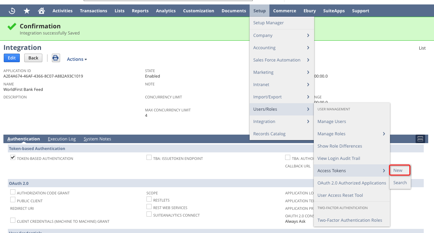Select New under Access Tokens
Viewport: 434px width, 233px height.
[x=398, y=170]
